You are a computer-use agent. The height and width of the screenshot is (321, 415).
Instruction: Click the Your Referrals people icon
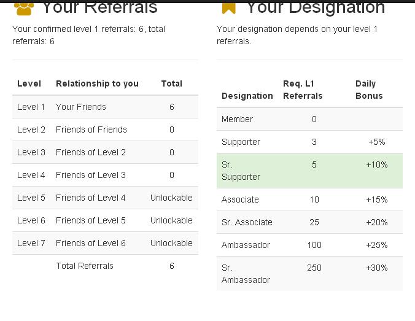point(23,7)
